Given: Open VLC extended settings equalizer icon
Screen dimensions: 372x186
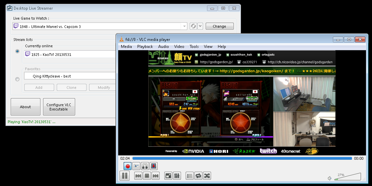Looking at the screenshot, I should [x=177, y=176].
